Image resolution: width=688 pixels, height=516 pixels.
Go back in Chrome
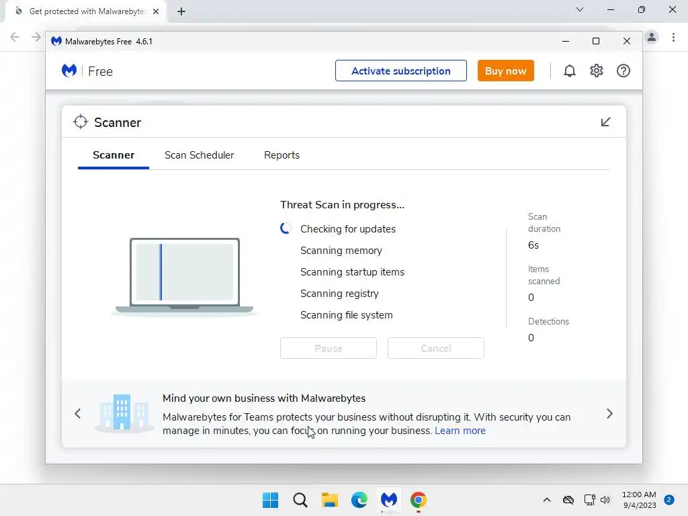(15, 38)
